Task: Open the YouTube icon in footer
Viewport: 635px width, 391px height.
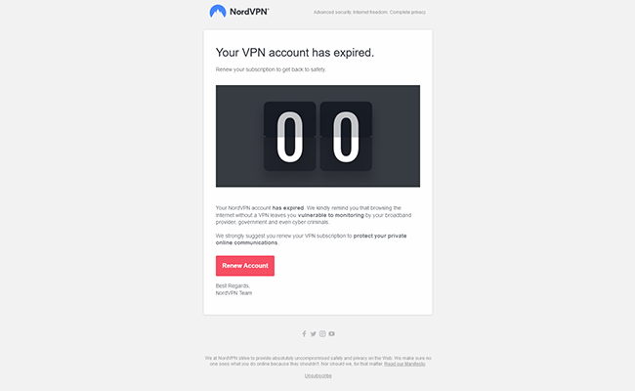Action: tap(332, 334)
